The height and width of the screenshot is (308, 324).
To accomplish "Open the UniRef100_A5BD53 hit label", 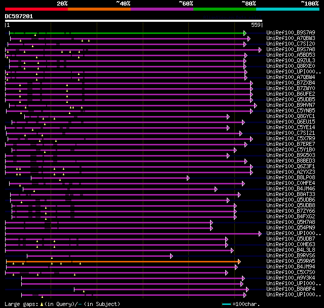I will 291,55.
